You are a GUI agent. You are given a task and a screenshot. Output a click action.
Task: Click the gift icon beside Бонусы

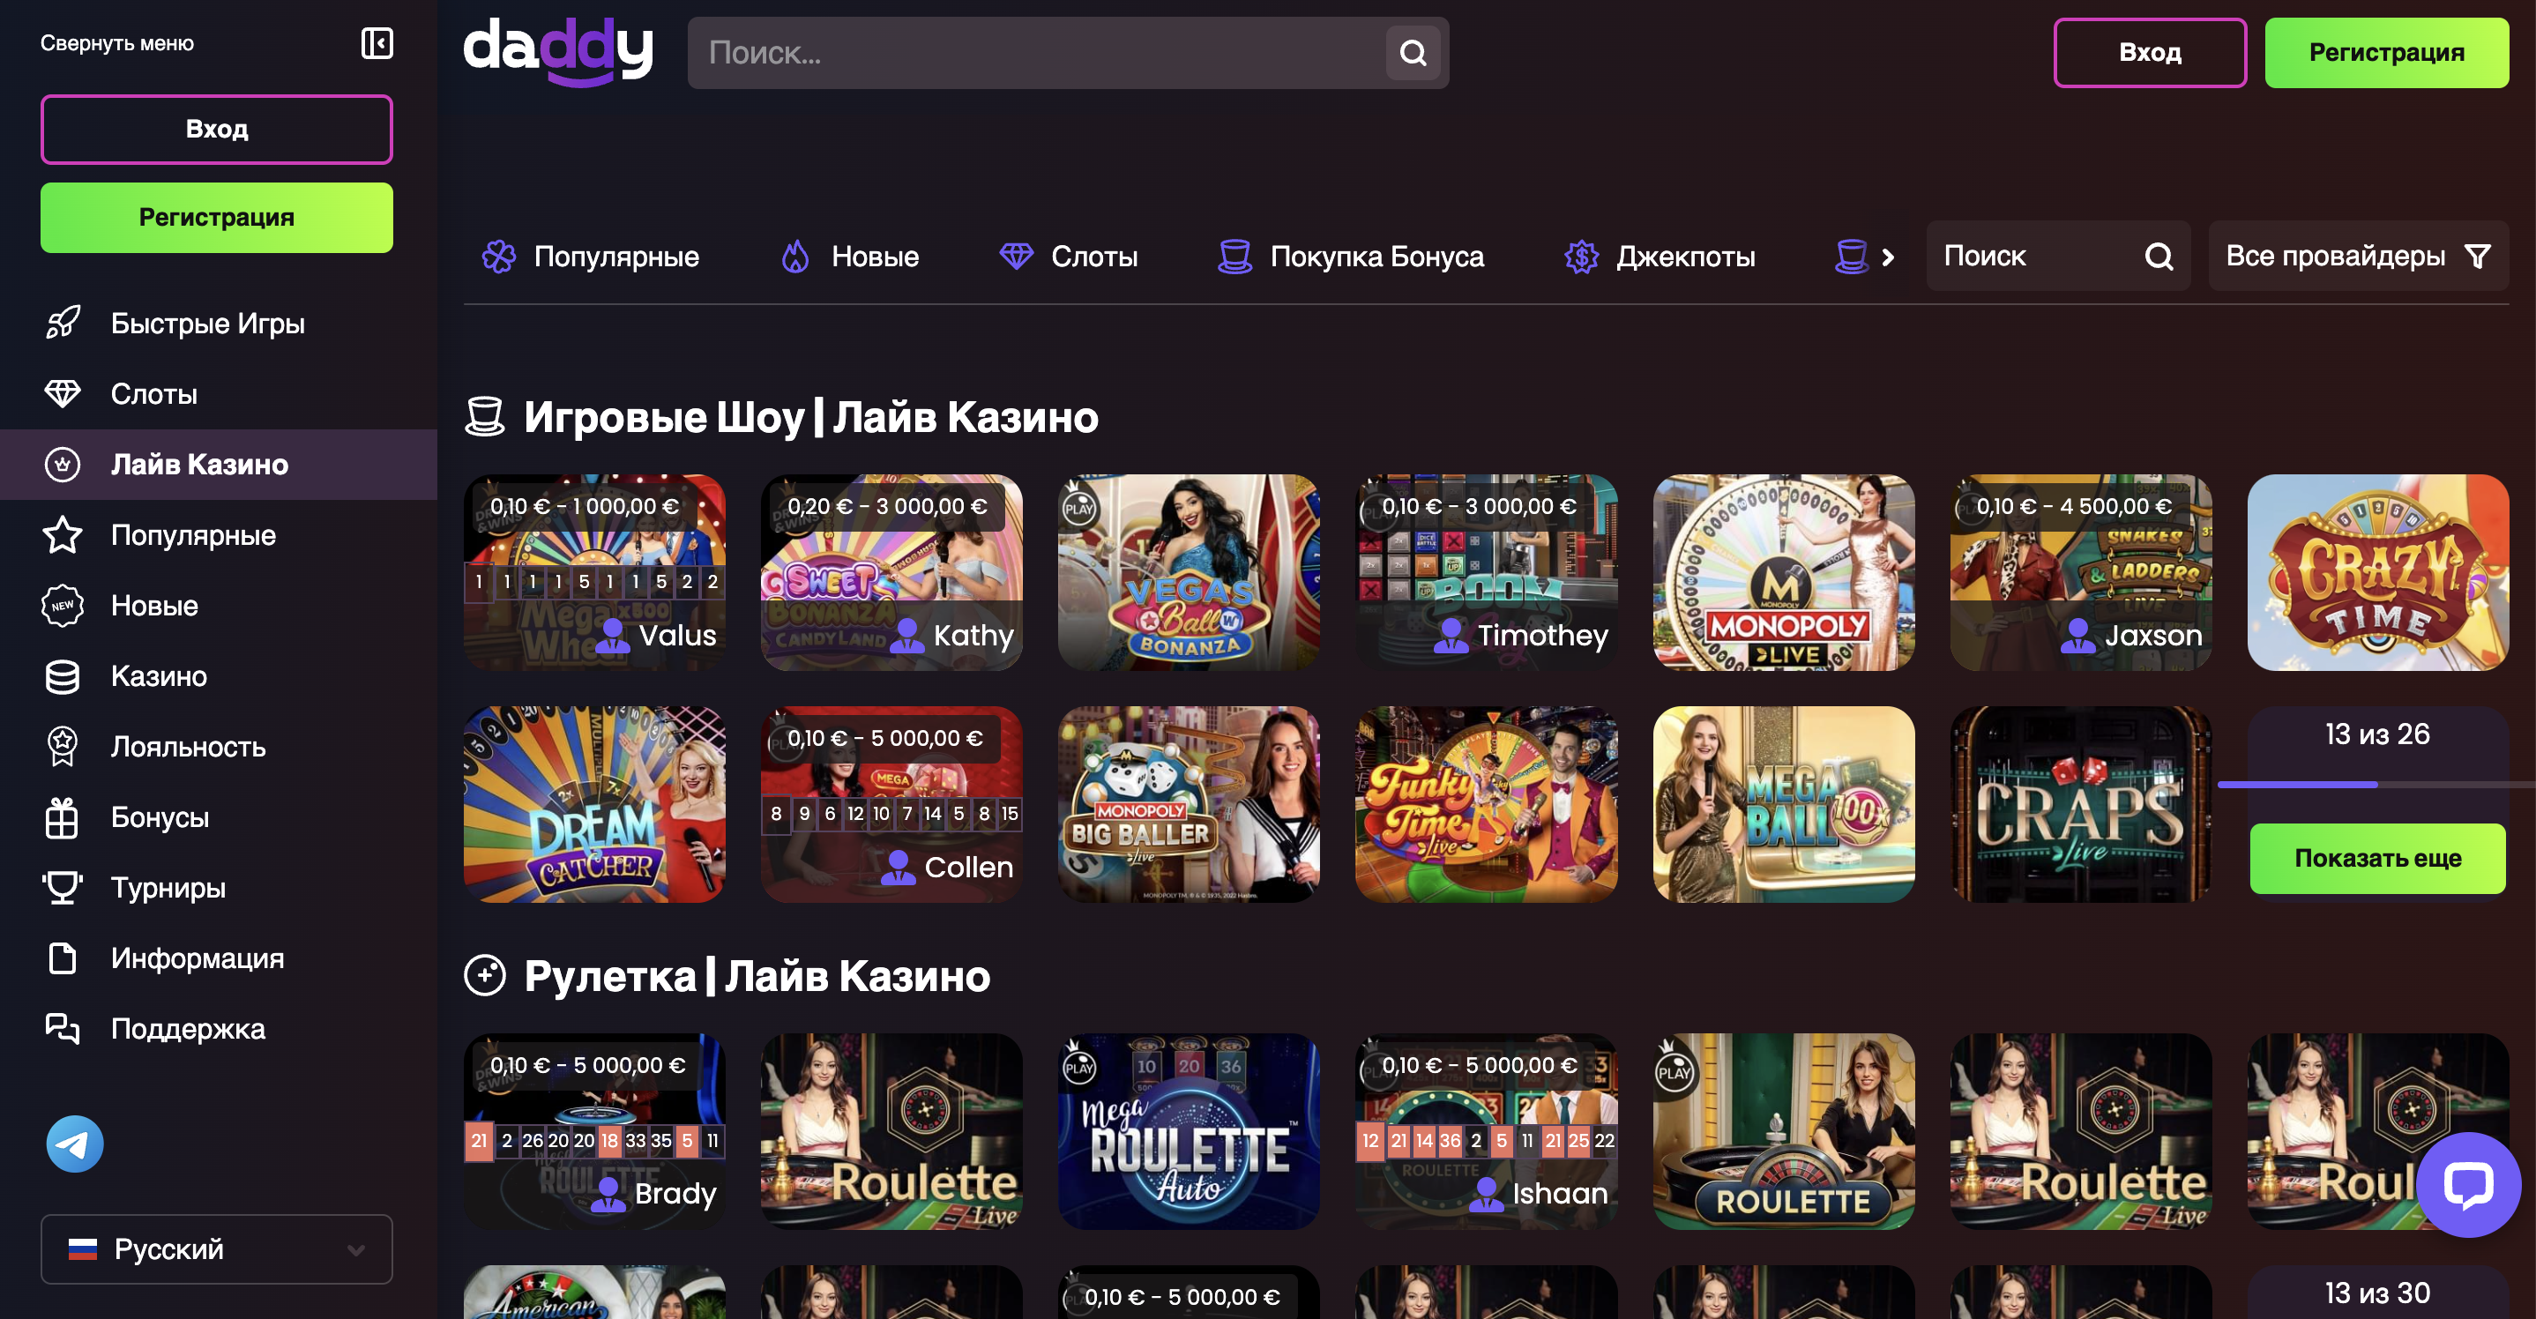[x=63, y=817]
